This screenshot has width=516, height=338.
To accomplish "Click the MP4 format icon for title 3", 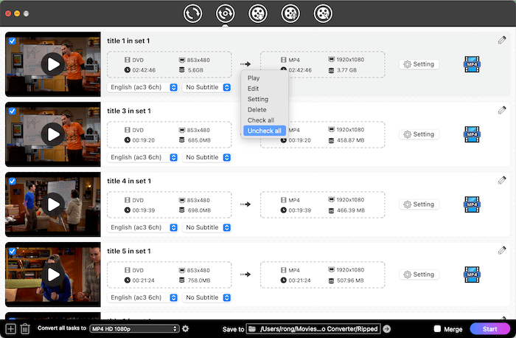I will pyautogui.click(x=472, y=134).
